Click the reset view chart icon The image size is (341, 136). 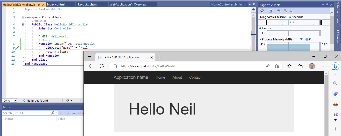292,11
